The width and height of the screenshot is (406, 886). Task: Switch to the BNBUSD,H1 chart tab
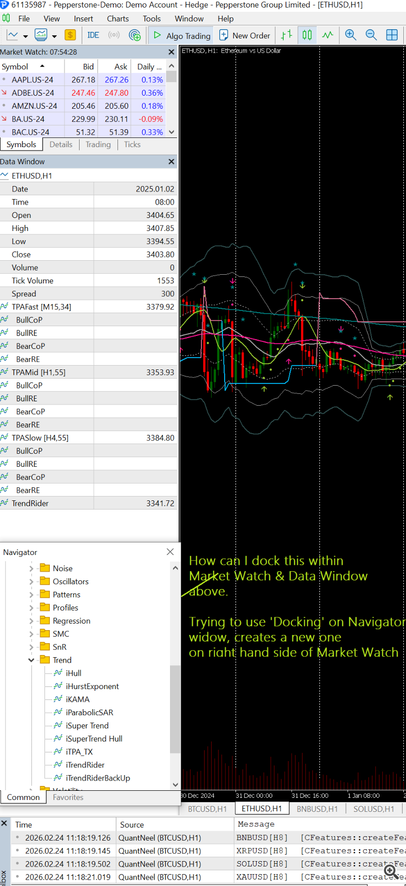(x=317, y=809)
